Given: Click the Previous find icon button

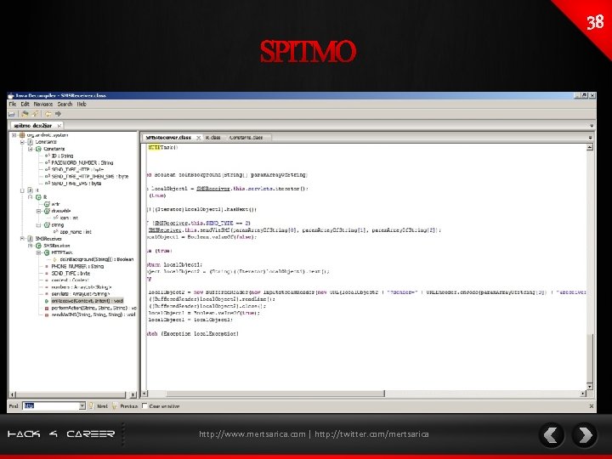Looking at the screenshot, I should [x=115, y=406].
